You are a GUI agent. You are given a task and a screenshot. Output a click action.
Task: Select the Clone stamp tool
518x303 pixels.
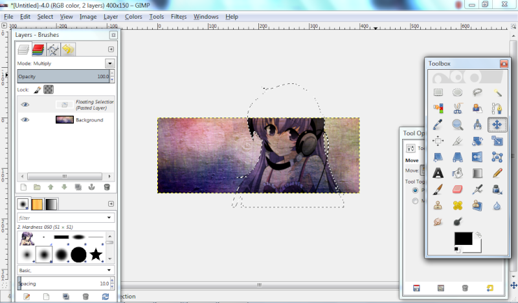pyautogui.click(x=438, y=205)
